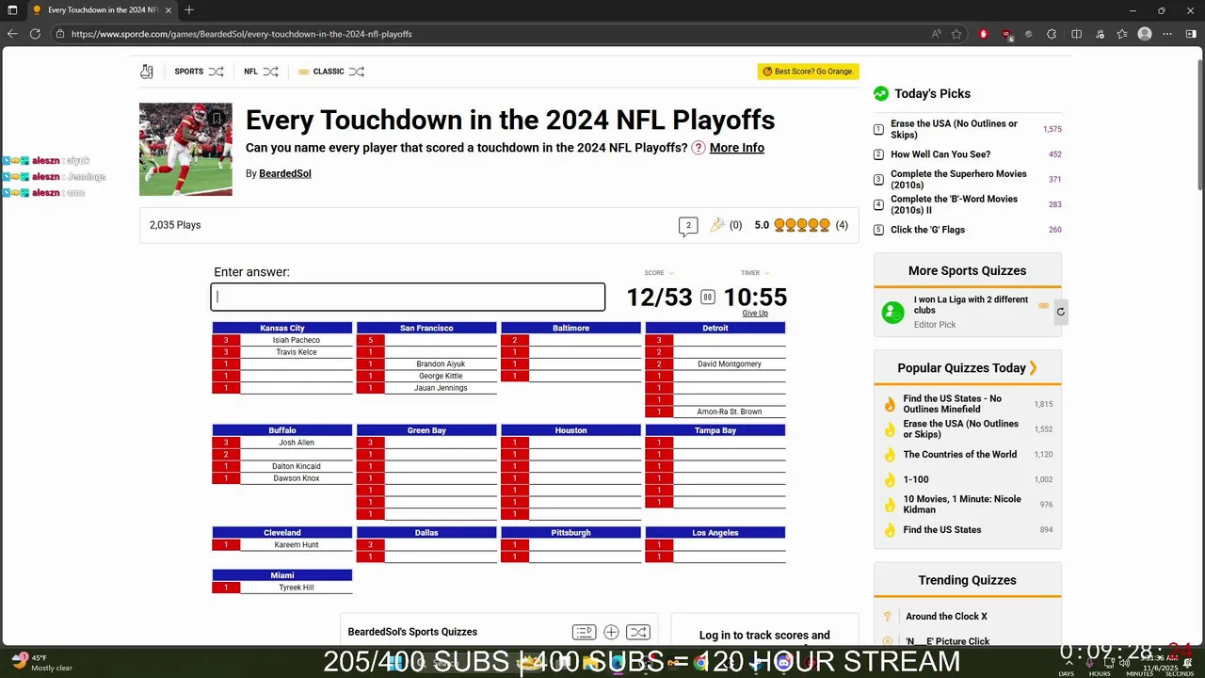Click the playlist icon under BeardedSol's Sports Quizzes
The image size is (1205, 678).
coord(584,632)
